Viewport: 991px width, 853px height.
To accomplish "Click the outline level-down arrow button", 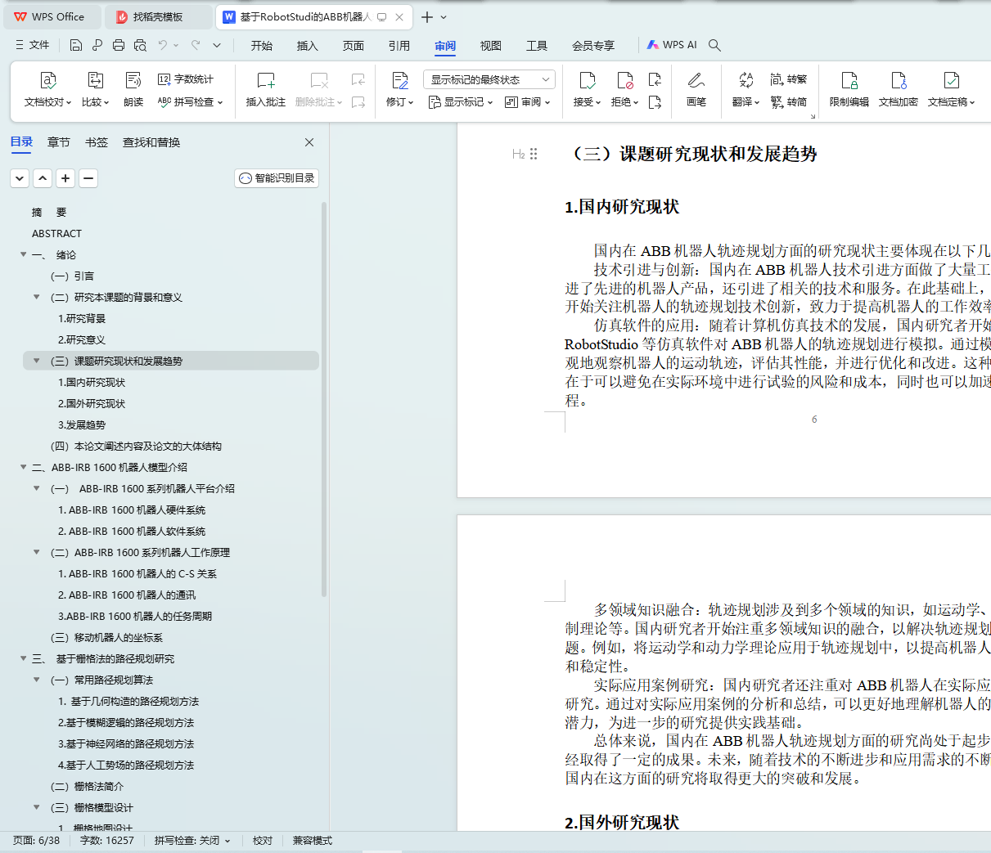I will coord(20,178).
